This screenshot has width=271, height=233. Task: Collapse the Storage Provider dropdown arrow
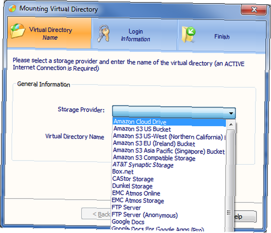(x=231, y=113)
